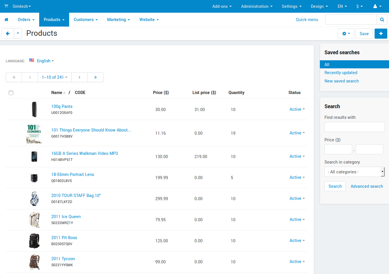Open the Customers menu
This screenshot has height=274, width=389.
[86, 20]
